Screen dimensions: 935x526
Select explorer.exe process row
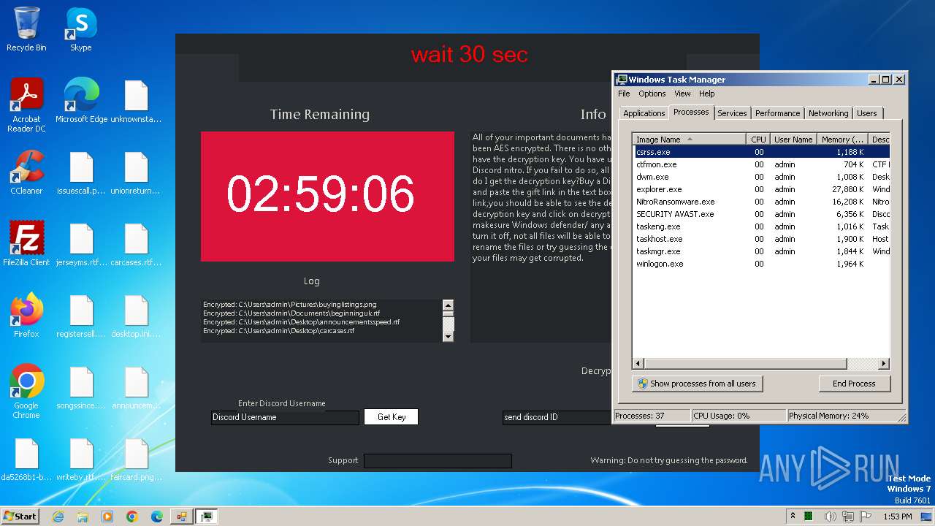tap(761, 189)
